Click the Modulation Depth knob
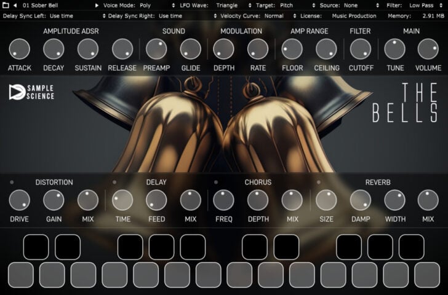 tap(224, 49)
